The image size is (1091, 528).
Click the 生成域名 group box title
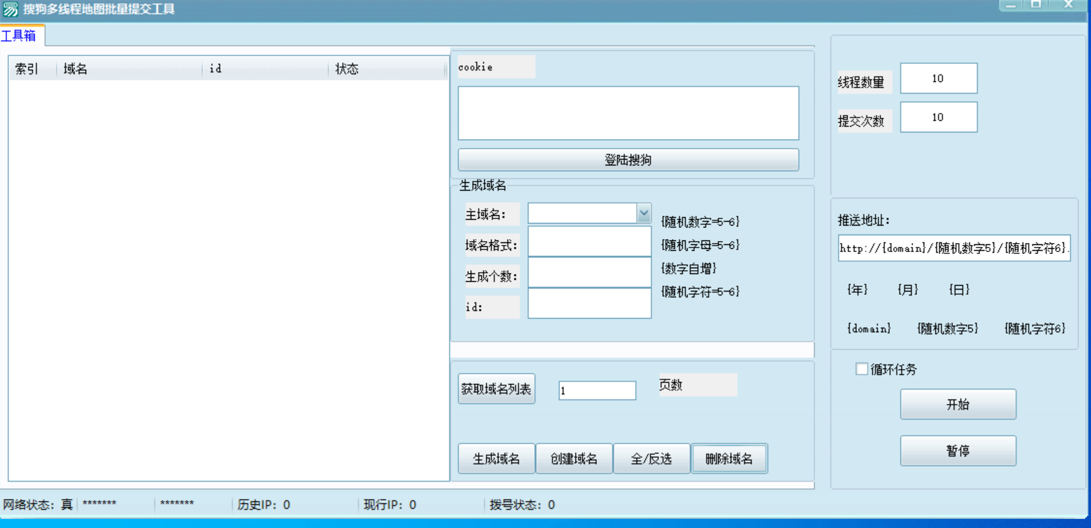click(x=482, y=185)
